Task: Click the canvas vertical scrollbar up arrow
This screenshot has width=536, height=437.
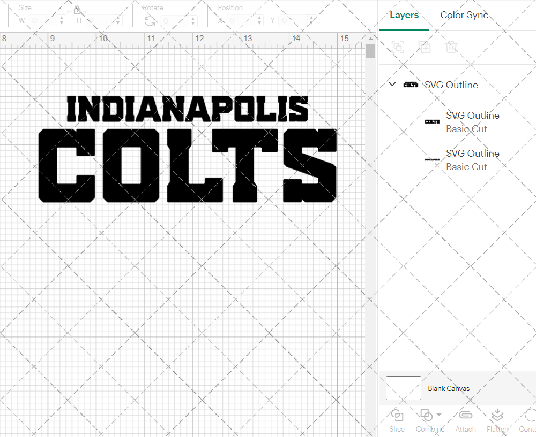Action: (370, 39)
